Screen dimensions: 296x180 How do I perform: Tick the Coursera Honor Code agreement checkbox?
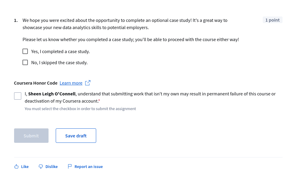[x=18, y=96]
